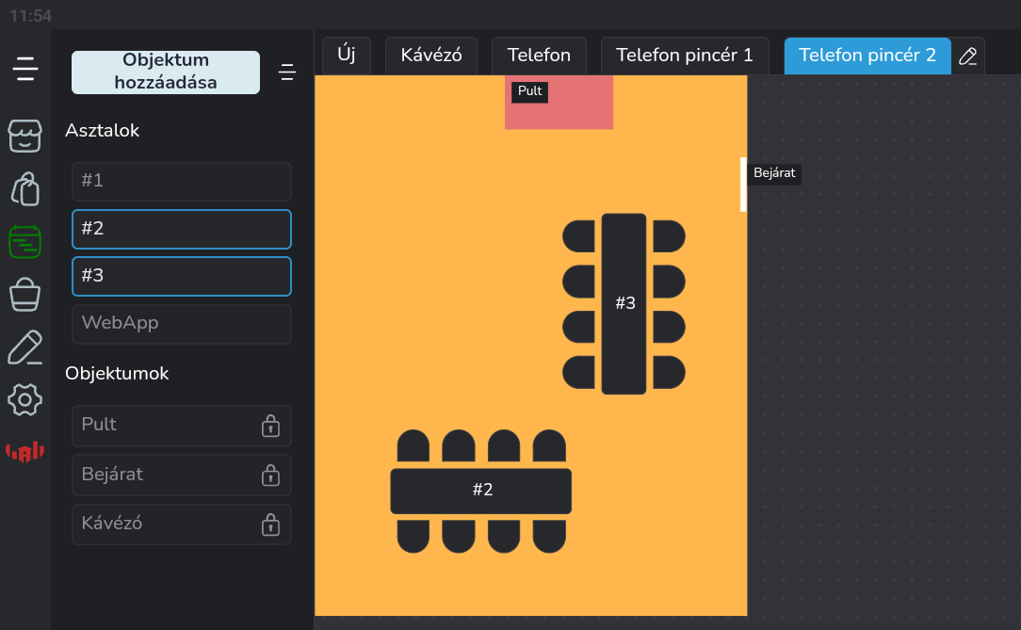Toggle lock on the Bejárat object
Image resolution: width=1021 pixels, height=630 pixels.
[270, 475]
